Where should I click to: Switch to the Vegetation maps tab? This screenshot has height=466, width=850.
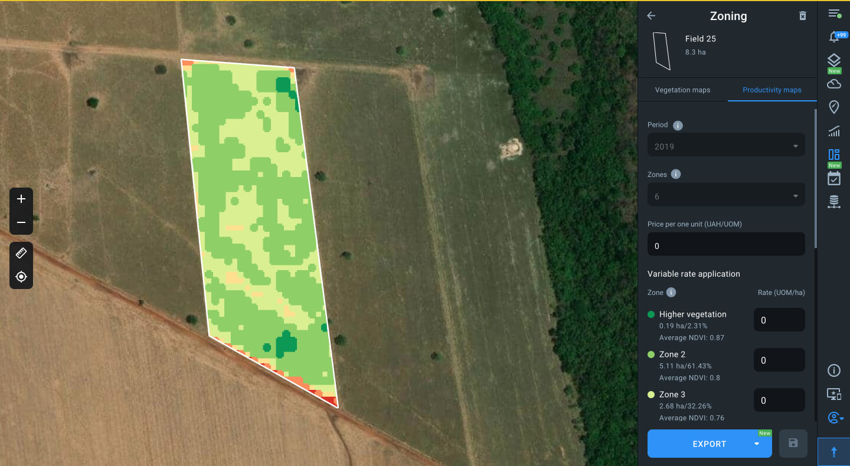(x=683, y=90)
